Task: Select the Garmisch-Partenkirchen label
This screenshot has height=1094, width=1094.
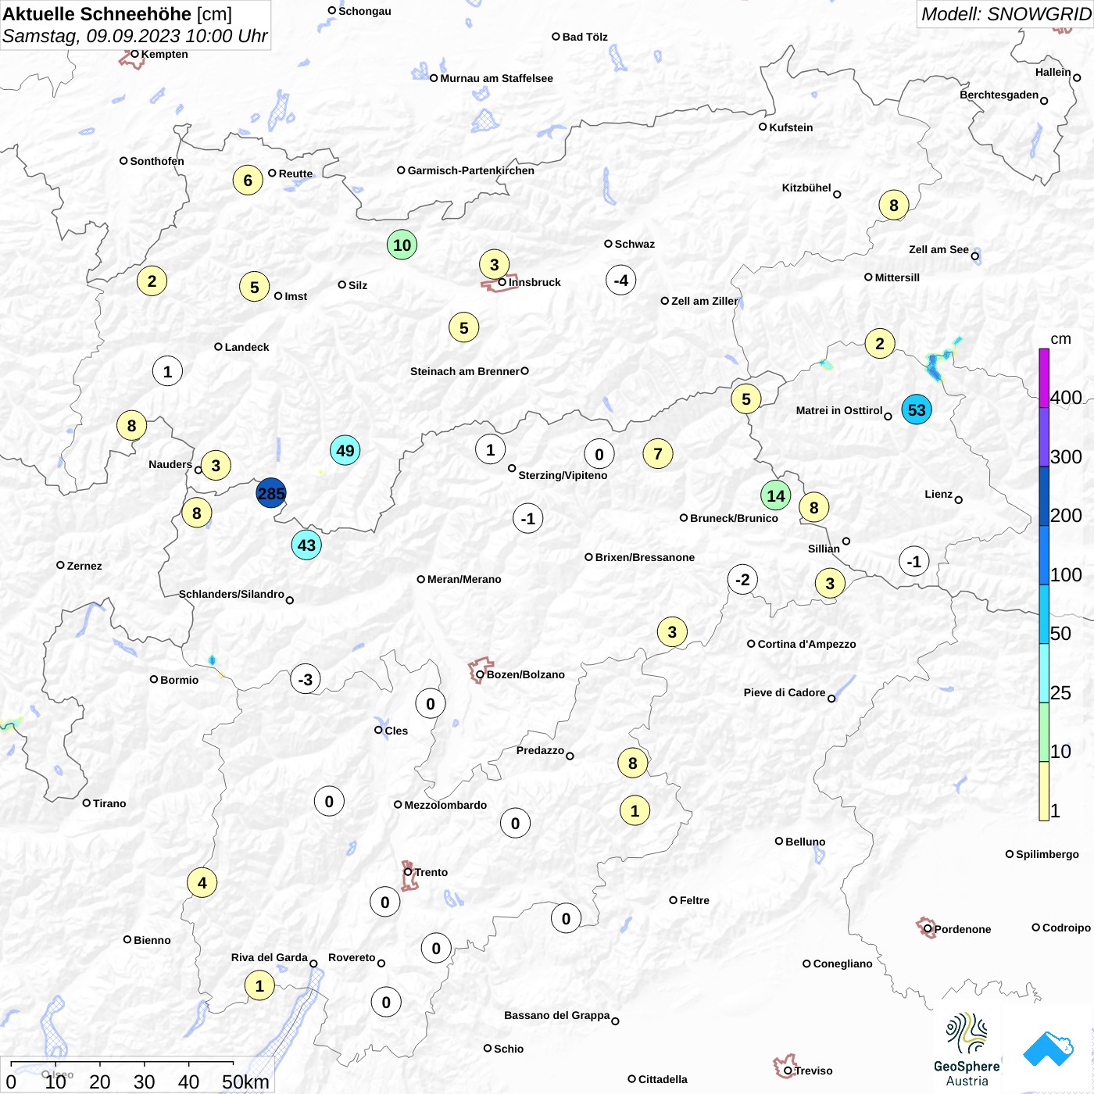Action: pyautogui.click(x=471, y=170)
